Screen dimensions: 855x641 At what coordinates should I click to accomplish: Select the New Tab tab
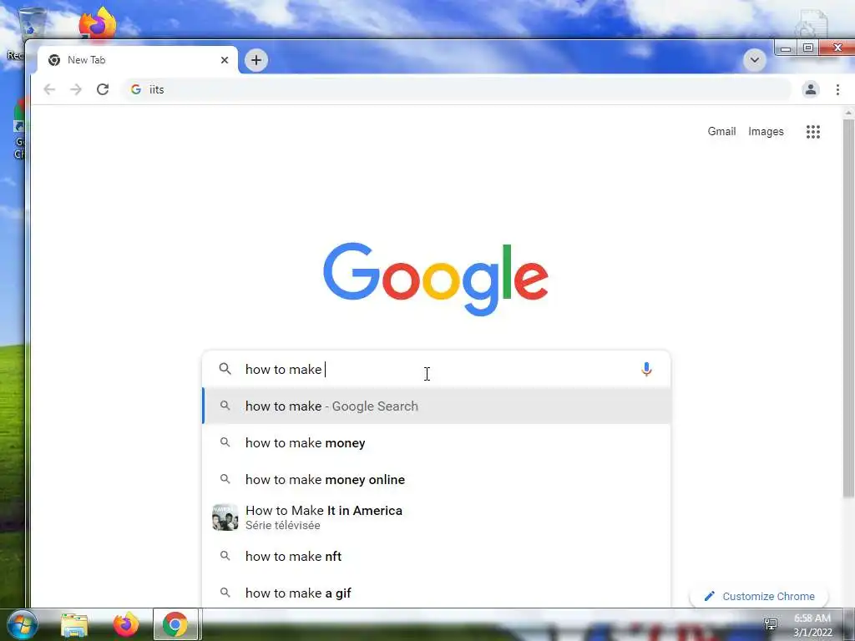pos(138,60)
